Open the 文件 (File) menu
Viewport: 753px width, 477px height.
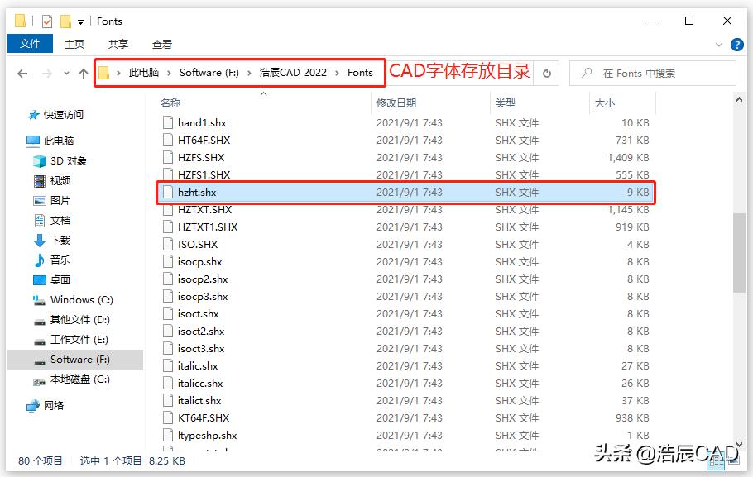point(30,45)
